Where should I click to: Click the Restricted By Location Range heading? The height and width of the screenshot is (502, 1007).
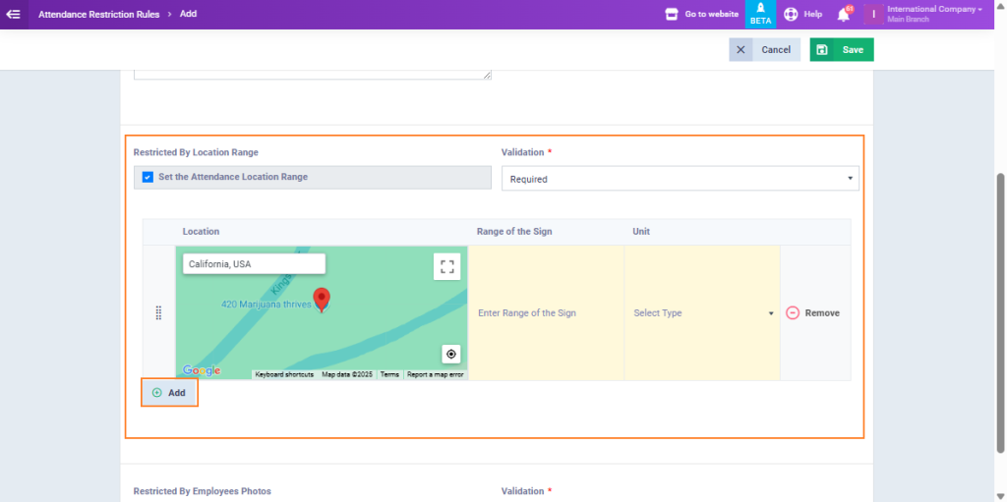[196, 152]
